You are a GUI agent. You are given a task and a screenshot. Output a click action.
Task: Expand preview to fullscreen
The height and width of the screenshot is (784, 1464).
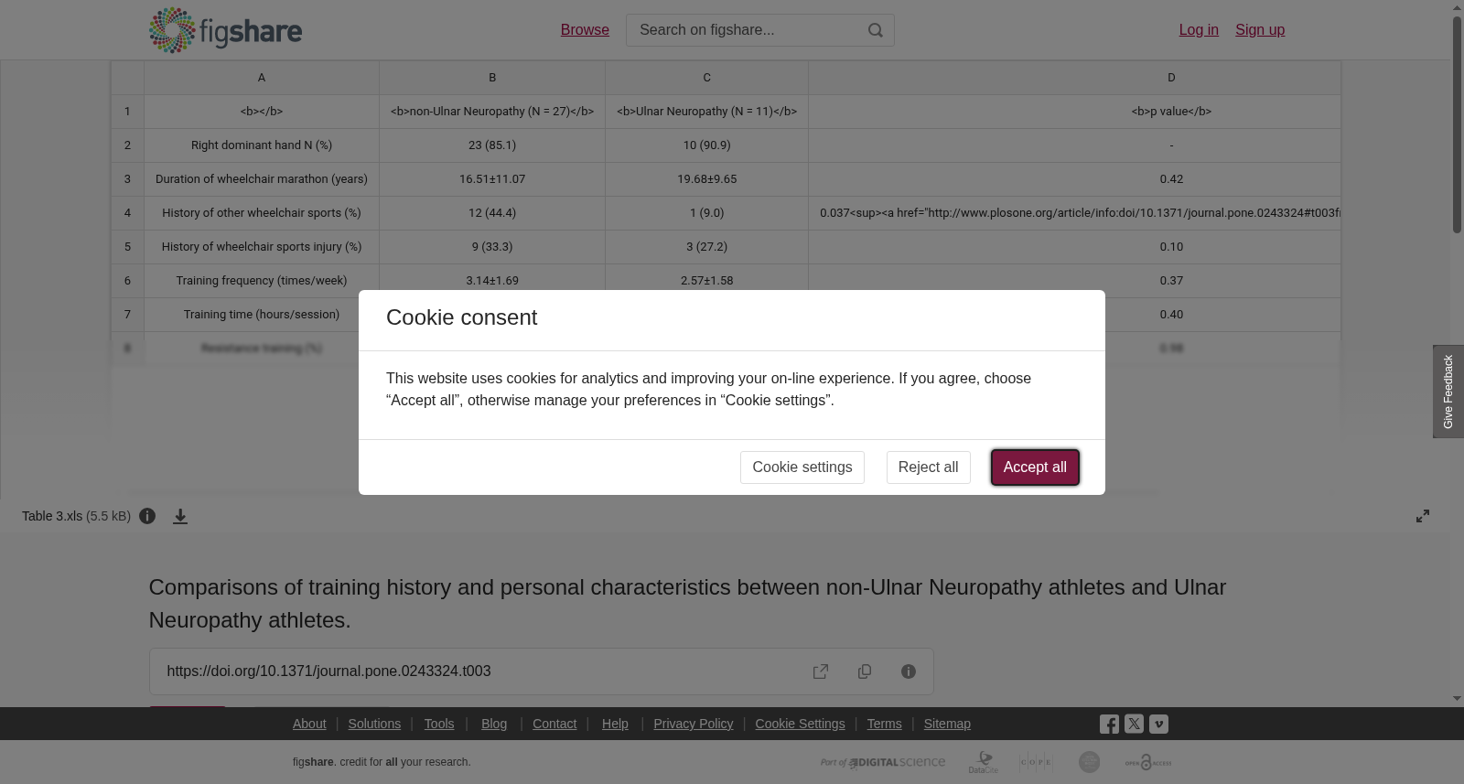point(1423,516)
